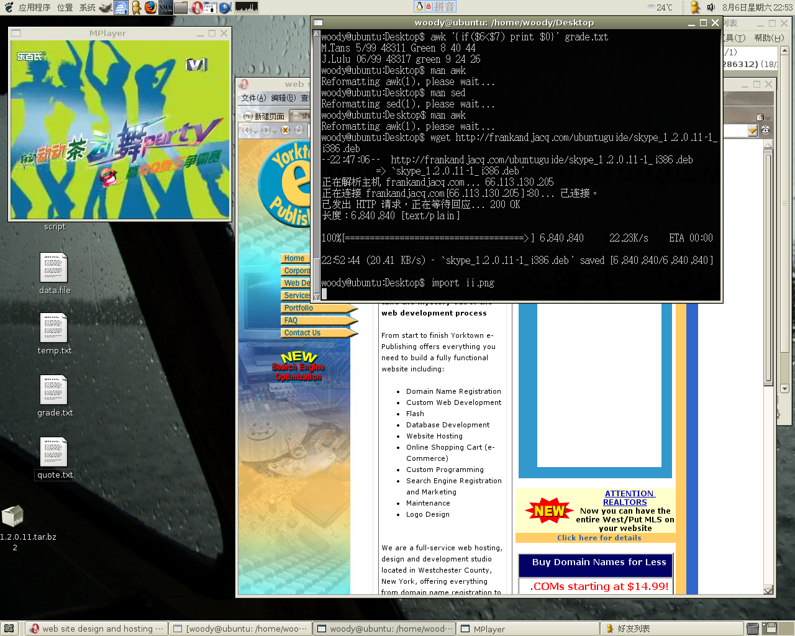
Task: Switch to 好友列表 taskbar window
Action: (x=671, y=629)
